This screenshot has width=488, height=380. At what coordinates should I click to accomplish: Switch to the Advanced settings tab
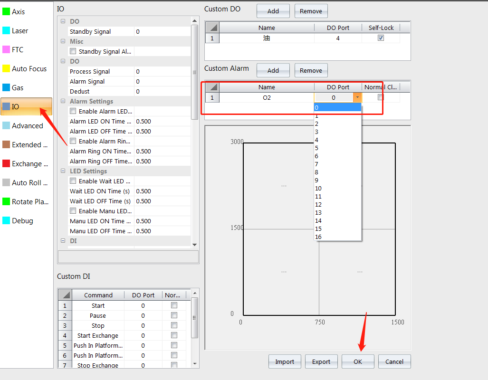pos(27,125)
